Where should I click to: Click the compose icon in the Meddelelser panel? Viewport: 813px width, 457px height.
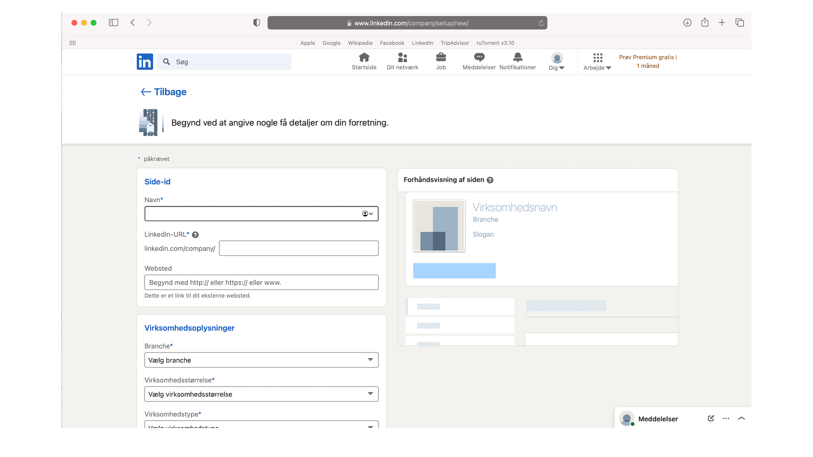[x=710, y=418]
